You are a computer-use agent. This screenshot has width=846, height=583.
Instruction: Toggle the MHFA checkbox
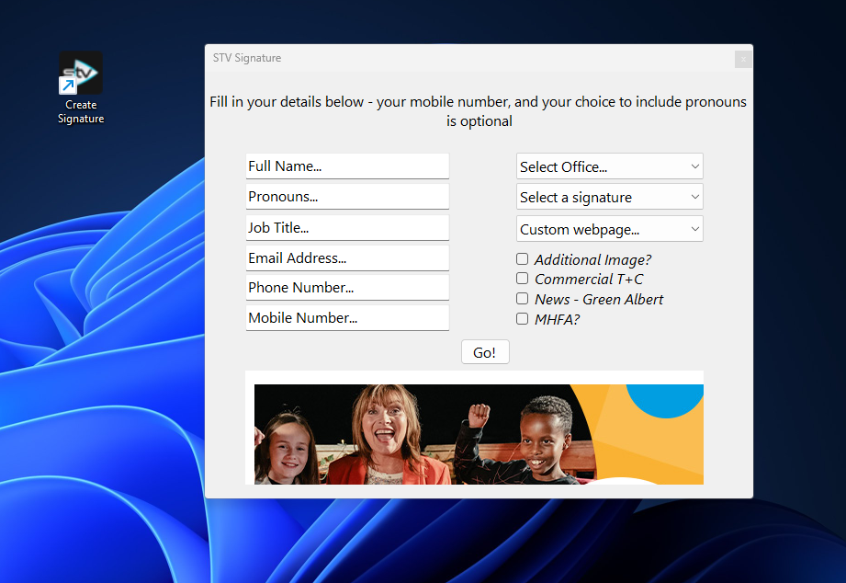(x=522, y=319)
